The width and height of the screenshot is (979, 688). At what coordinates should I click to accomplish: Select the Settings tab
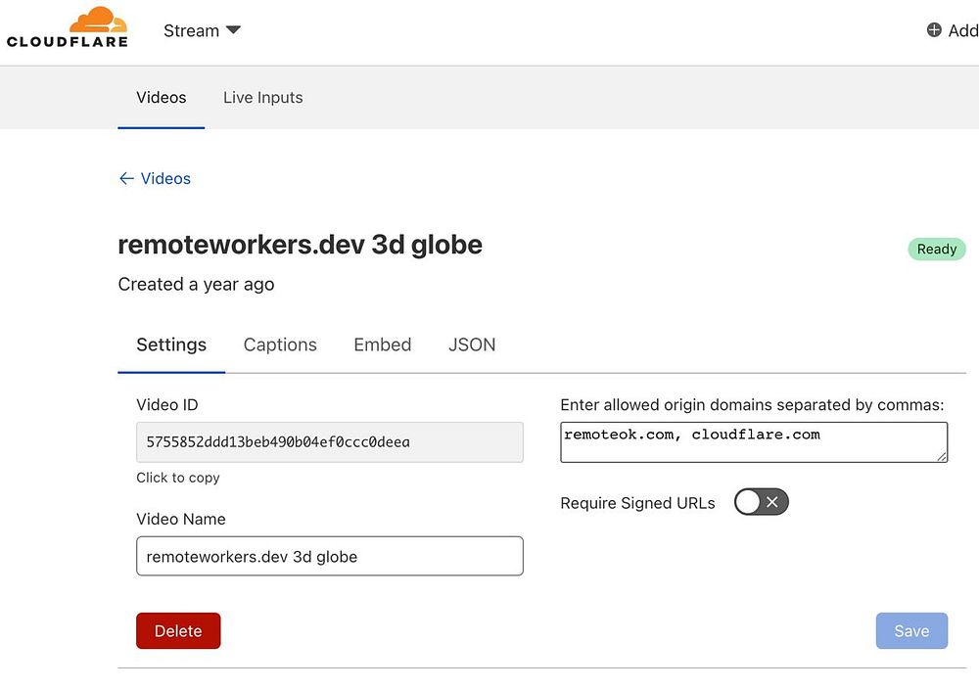(171, 344)
